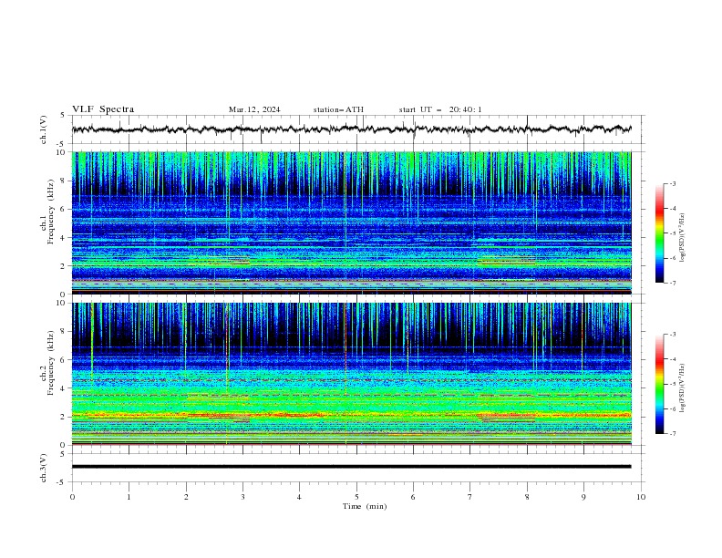Click the ch.2 spectrogram color scale bar
The width and height of the screenshot is (722, 558).
tap(659, 384)
